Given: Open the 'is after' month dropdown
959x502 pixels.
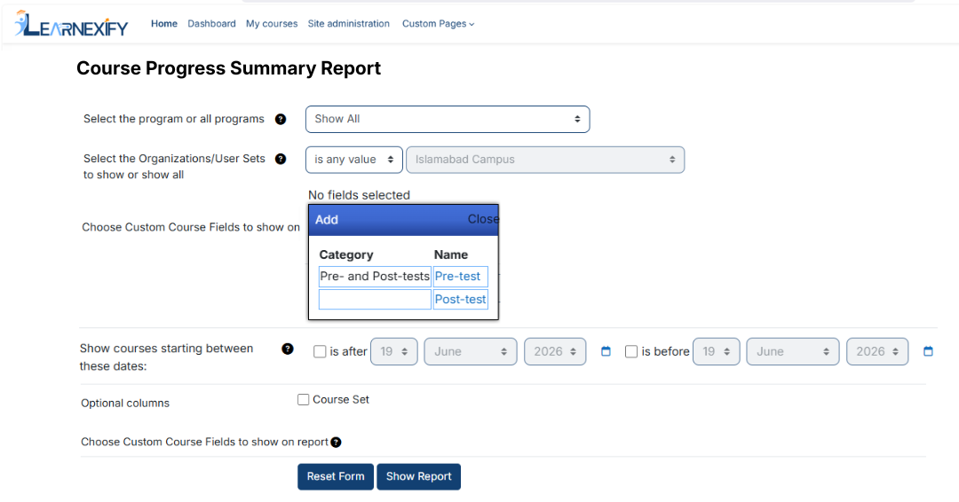Looking at the screenshot, I should (471, 352).
